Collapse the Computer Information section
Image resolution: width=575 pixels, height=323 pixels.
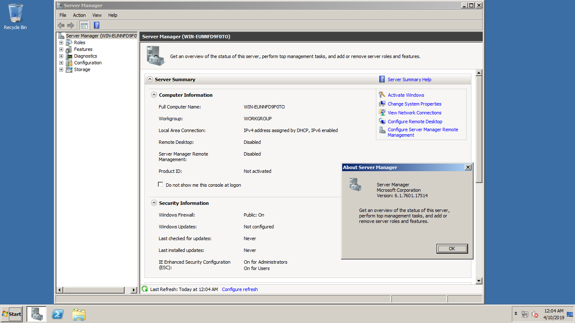click(x=154, y=95)
